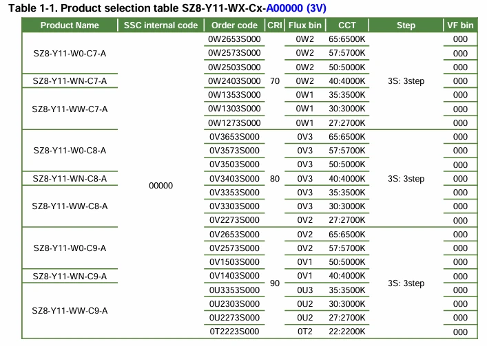Select order code 0V2573S000
The height and width of the screenshot is (346, 487).
[234, 248]
